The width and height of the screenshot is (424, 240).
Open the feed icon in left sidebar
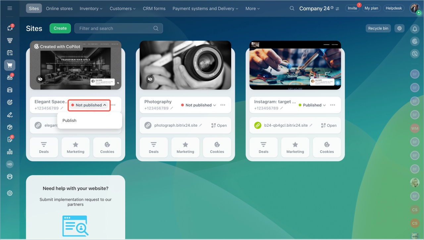[x=10, y=40]
